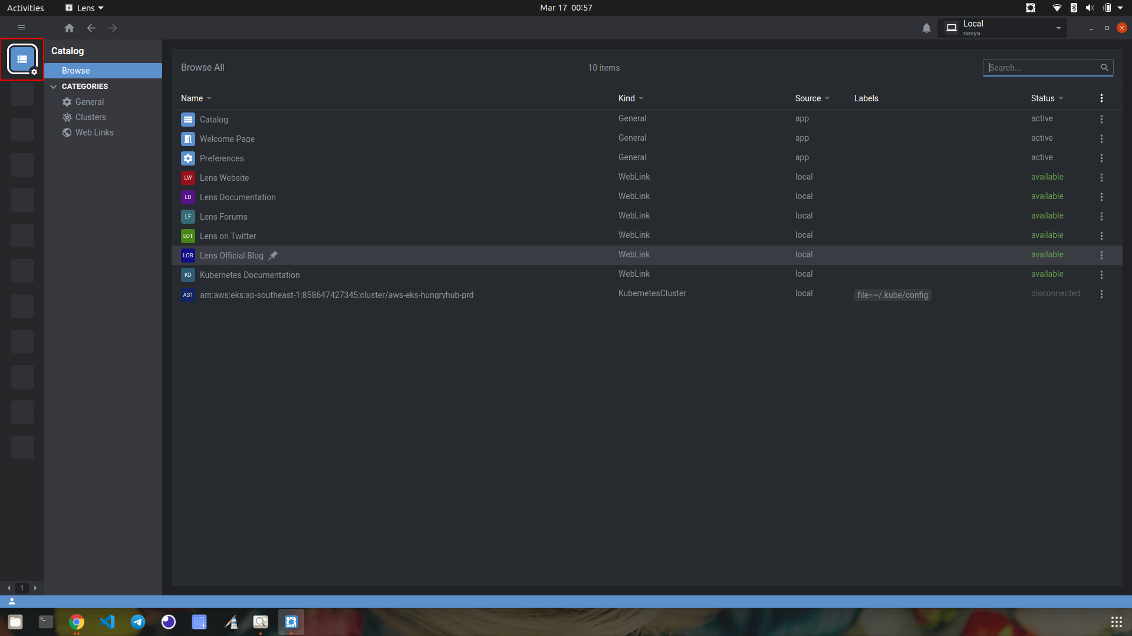
Task: Click the Catalog hotbar icon
Action: click(x=22, y=59)
